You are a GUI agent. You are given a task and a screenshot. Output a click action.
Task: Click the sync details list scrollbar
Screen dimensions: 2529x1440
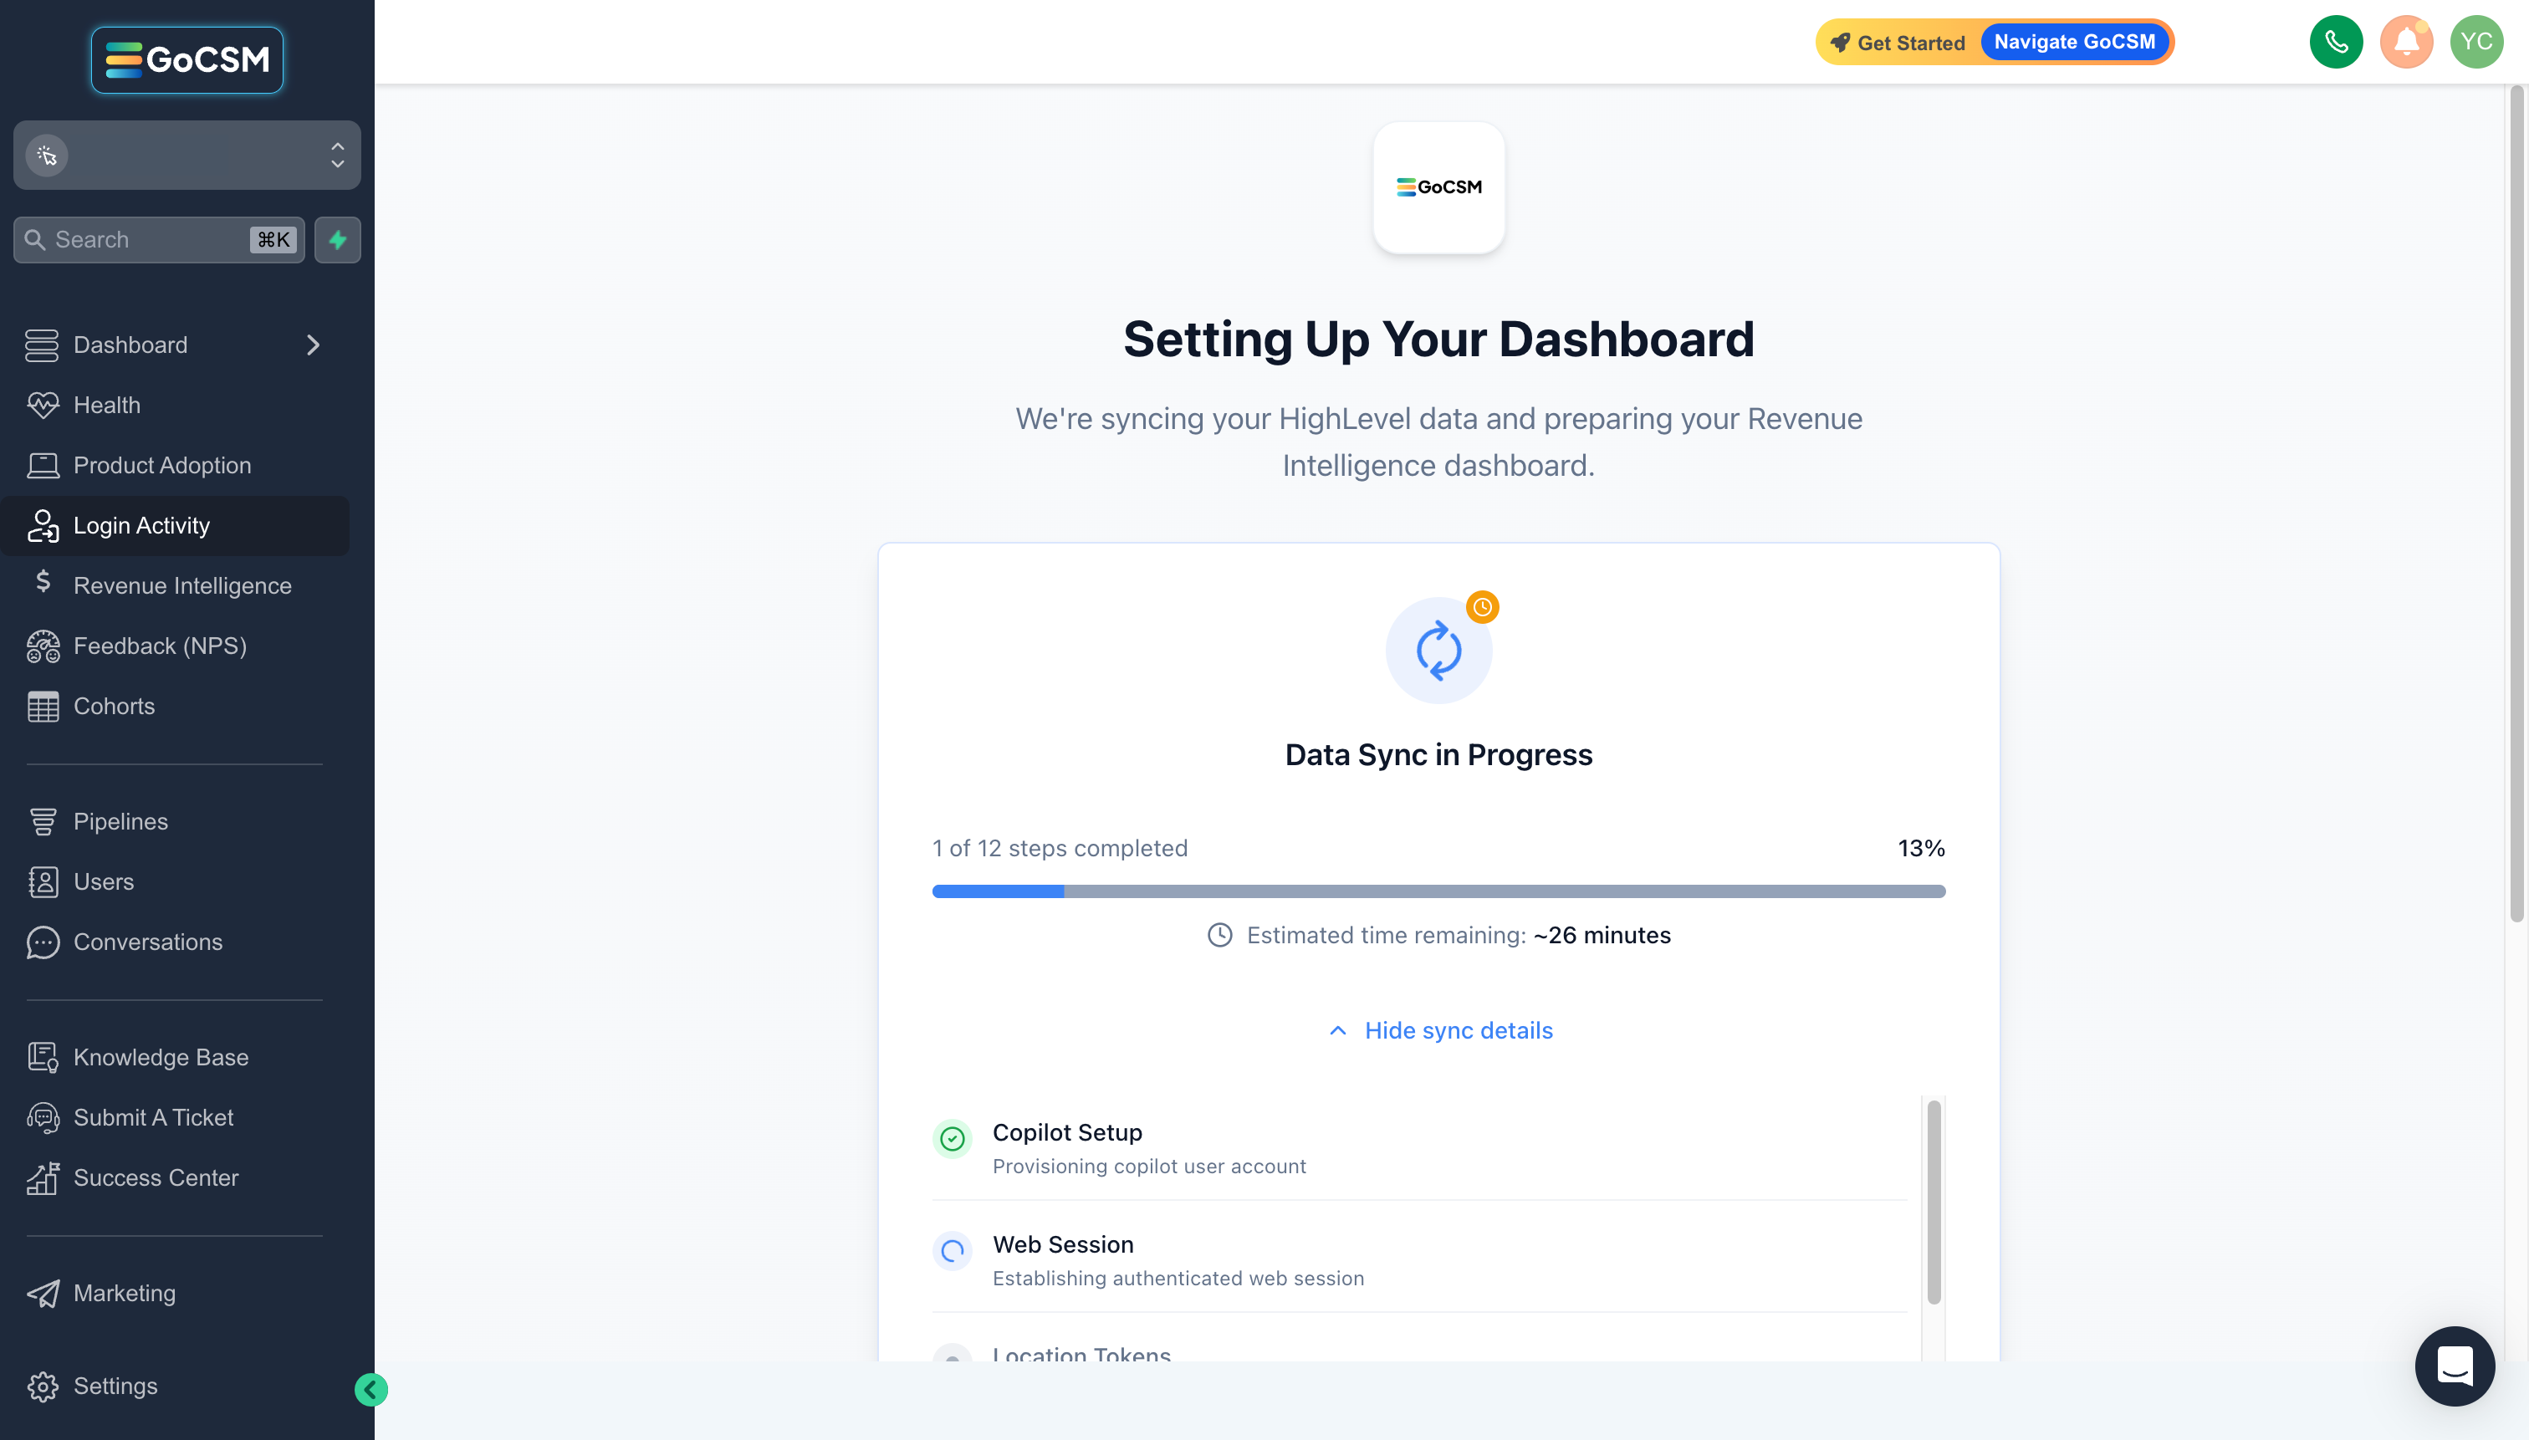pos(1934,1202)
